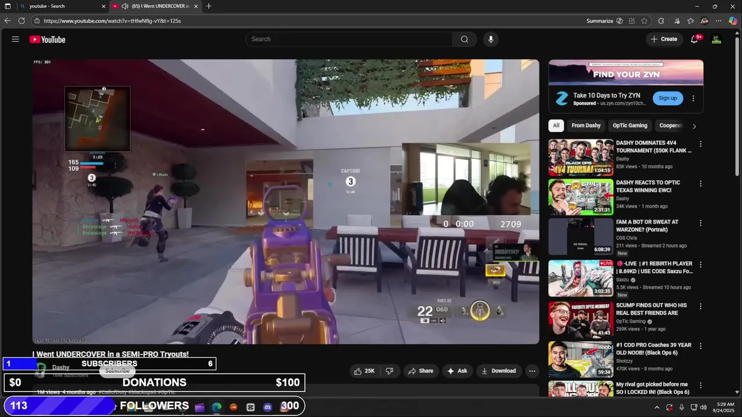This screenshot has width=742, height=417.
Task: Open options for the ZYN sponsored ad
Action: coord(693,98)
